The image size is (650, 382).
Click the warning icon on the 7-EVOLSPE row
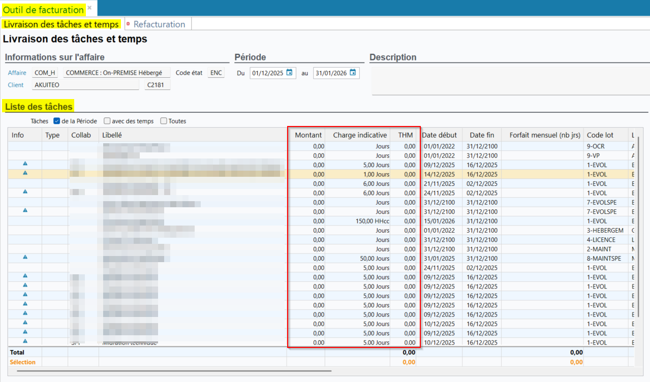pyautogui.click(x=25, y=210)
